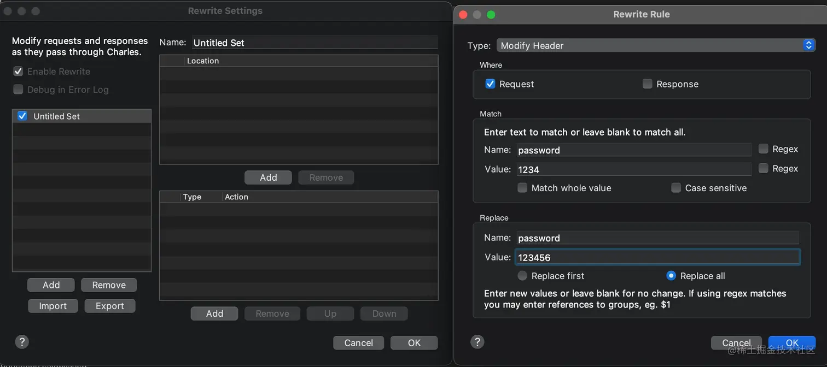Open the Type dropdown showing Modify Header
This screenshot has height=367, width=827.
pos(656,45)
